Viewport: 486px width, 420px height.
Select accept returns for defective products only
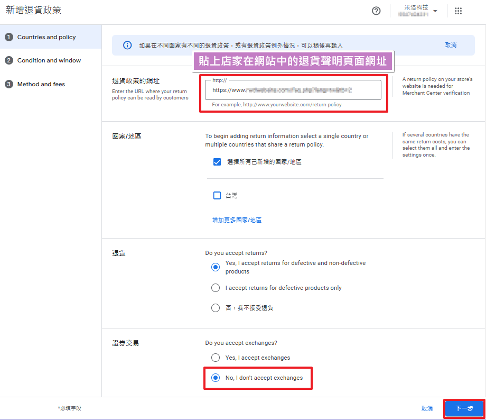click(216, 288)
